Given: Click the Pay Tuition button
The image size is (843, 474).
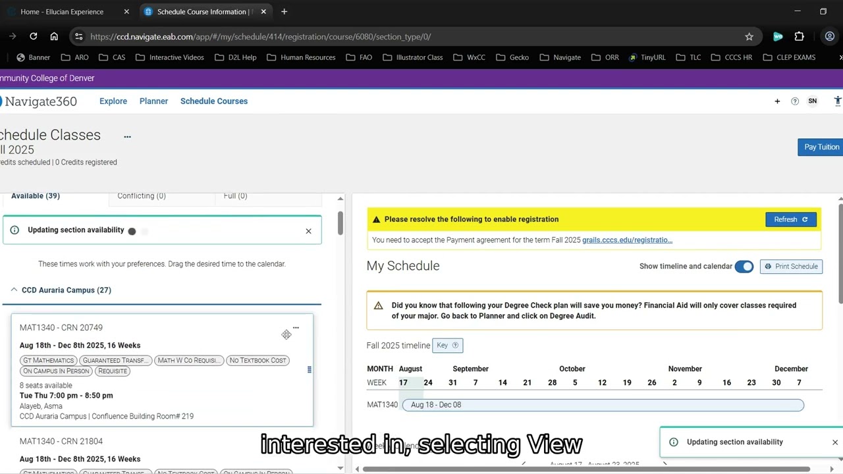Looking at the screenshot, I should (821, 147).
